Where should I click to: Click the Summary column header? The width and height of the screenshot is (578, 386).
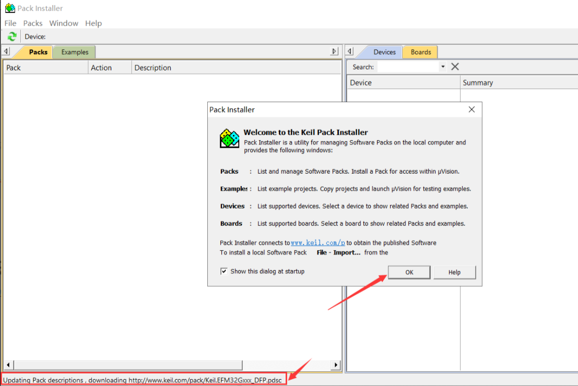519,82
